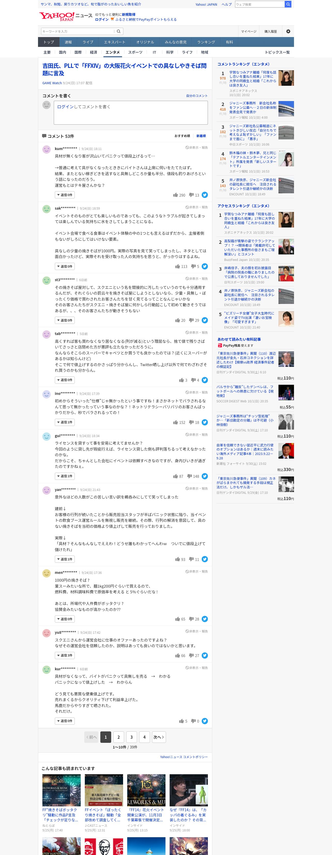Click the Yahoo! JAPAN news logo
Screen dimensions: 332x855
[66, 17]
